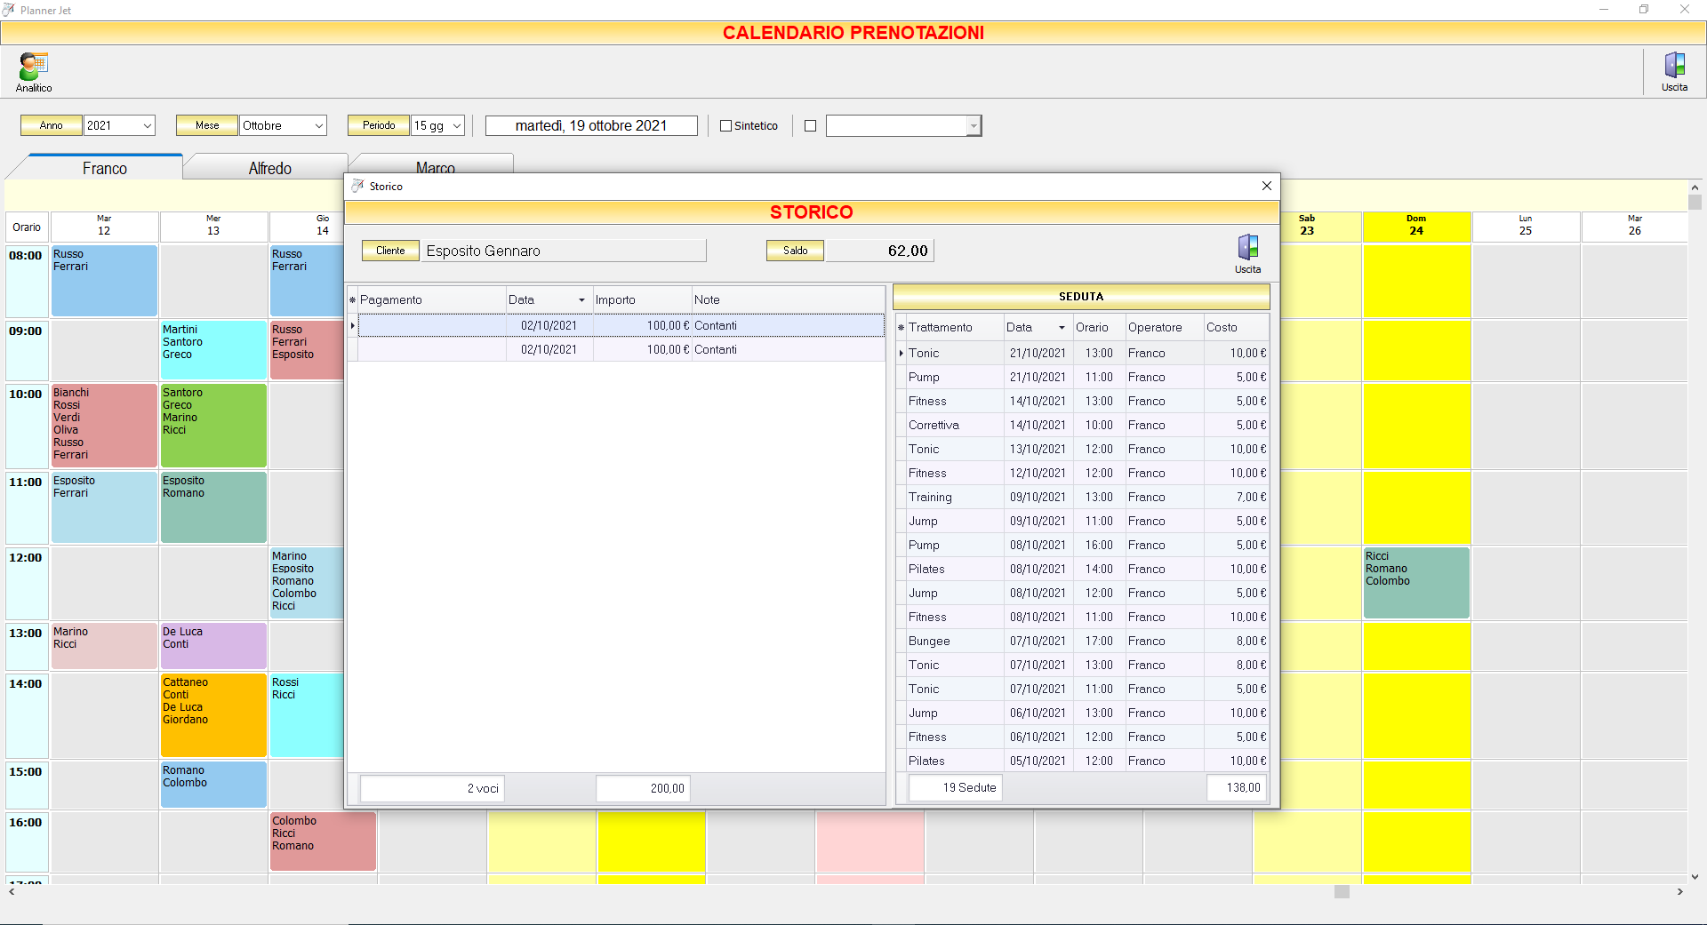This screenshot has width=1707, height=925.
Task: Select the orange Cattaneo Conti booking block
Action: click(x=213, y=715)
